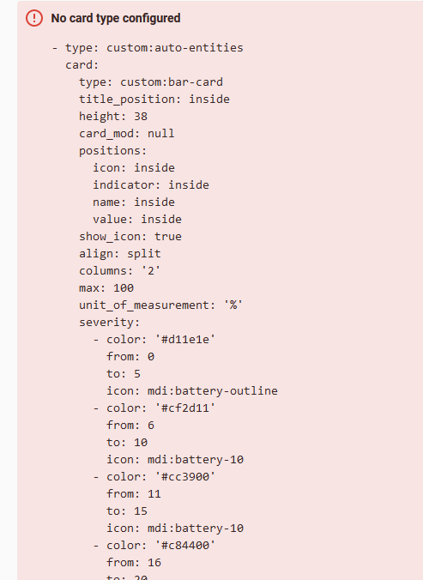Select the "show_icon: true" line
This screenshot has width=423, height=580.
[130, 236]
